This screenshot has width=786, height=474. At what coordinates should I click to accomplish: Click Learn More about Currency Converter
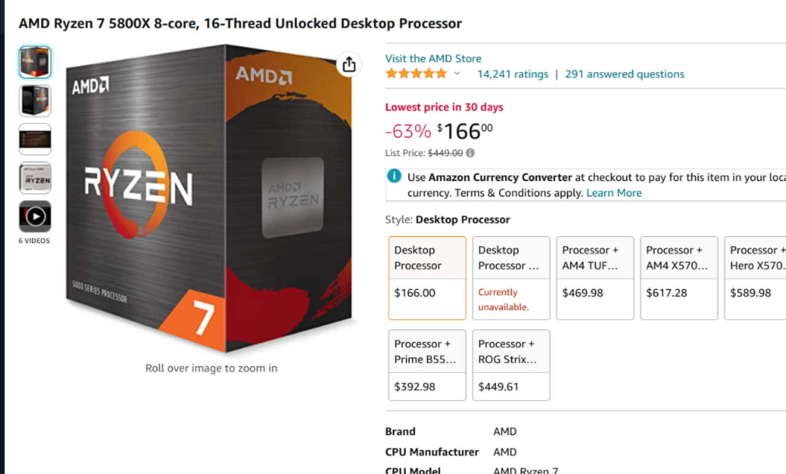(x=613, y=193)
